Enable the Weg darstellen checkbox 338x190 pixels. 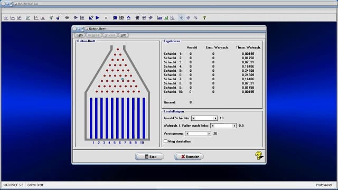pos(165,141)
